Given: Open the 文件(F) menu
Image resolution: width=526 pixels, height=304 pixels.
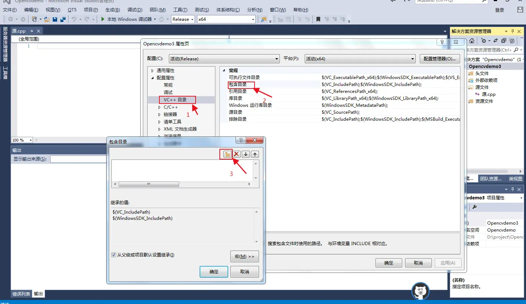Looking at the screenshot, I should [10, 10].
